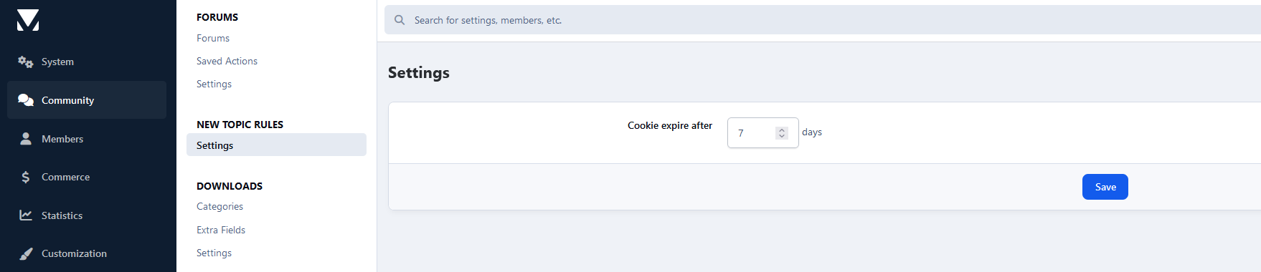Open Saved Actions in Forums section
Viewport: 1261px width, 272px height.
click(x=227, y=62)
